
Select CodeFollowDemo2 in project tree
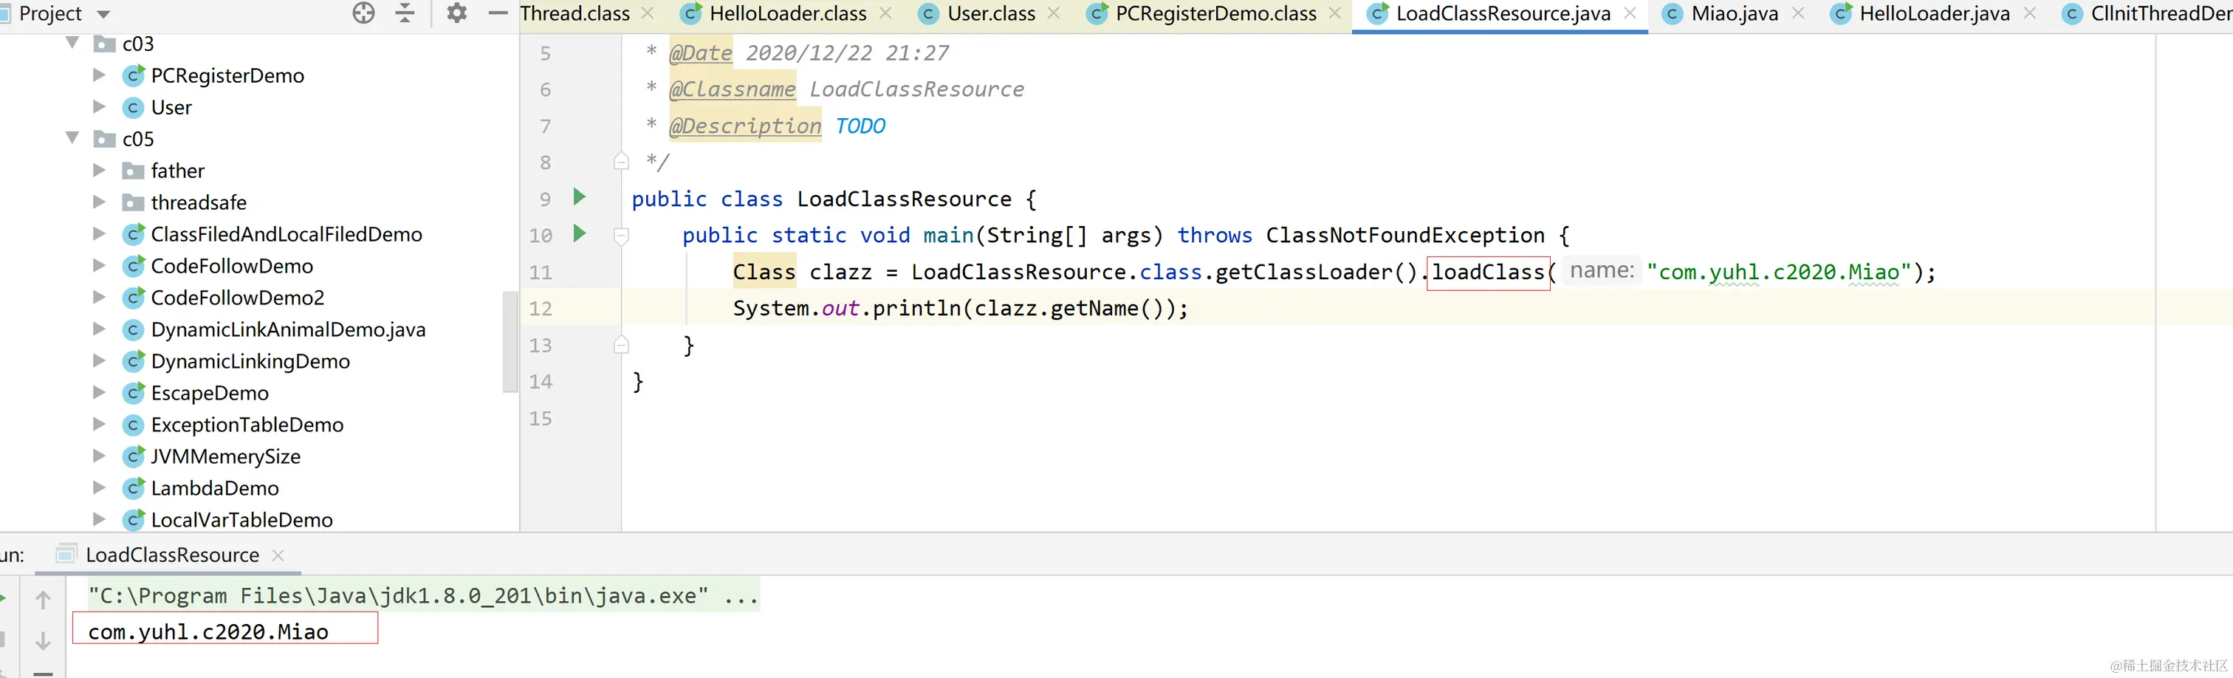coord(238,298)
